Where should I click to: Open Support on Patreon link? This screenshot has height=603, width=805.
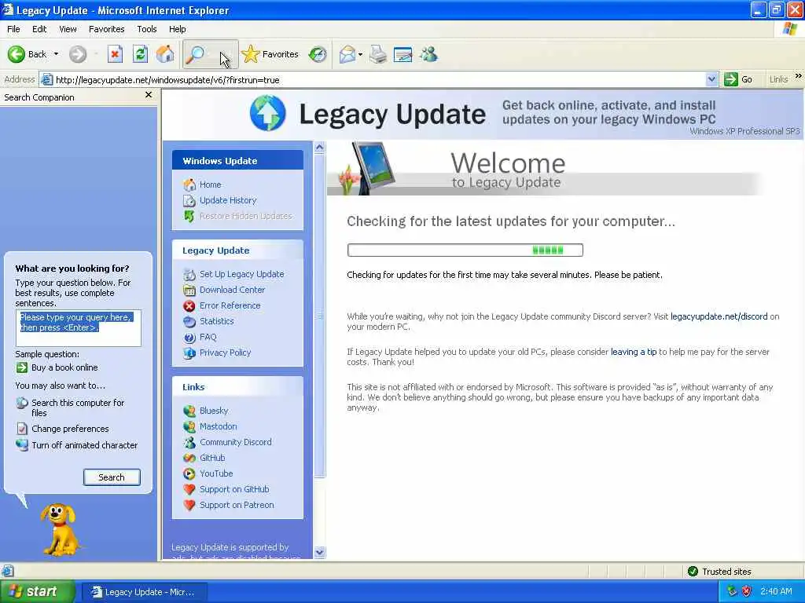(229, 505)
